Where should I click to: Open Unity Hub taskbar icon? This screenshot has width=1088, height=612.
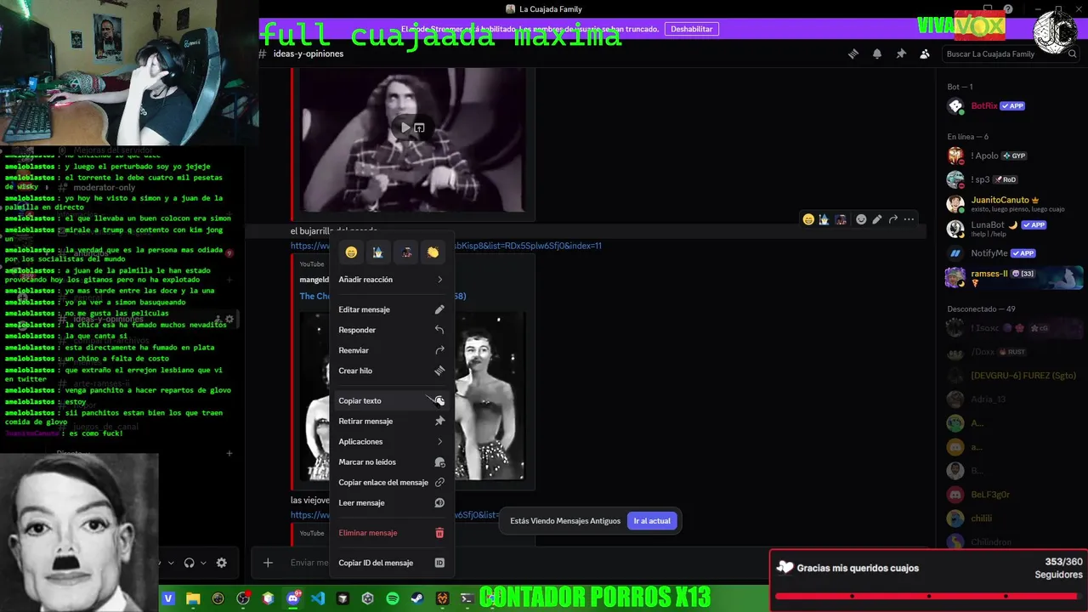pos(367,598)
